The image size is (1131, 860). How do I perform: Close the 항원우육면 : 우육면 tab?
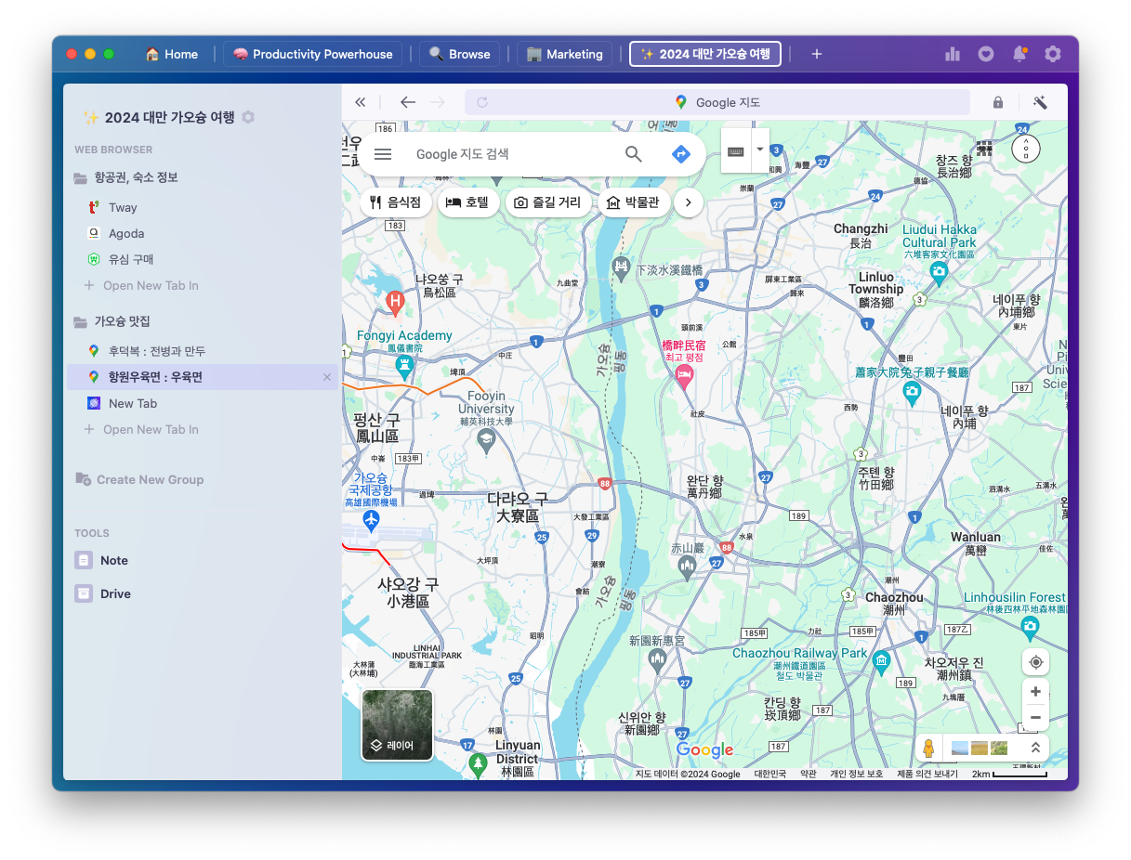click(x=327, y=377)
